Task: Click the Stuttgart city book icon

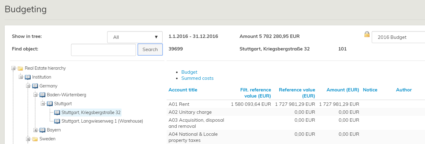Action: coord(50,104)
